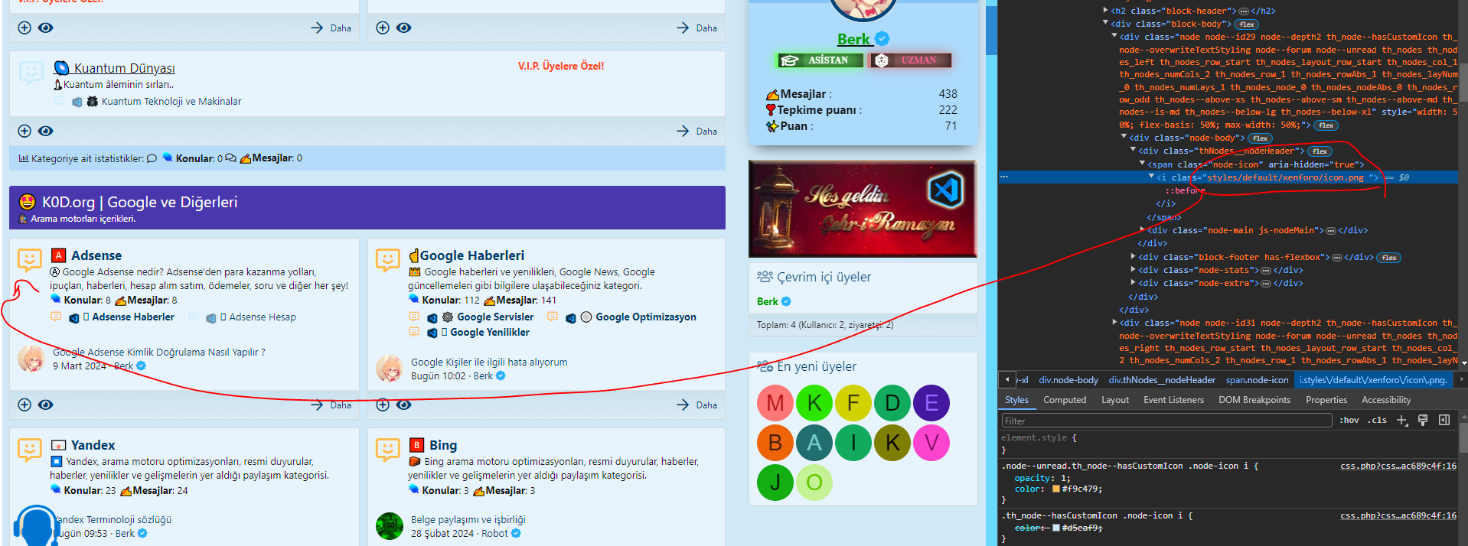Click the blue headset support icon
The image size is (1468, 546).
click(36, 526)
